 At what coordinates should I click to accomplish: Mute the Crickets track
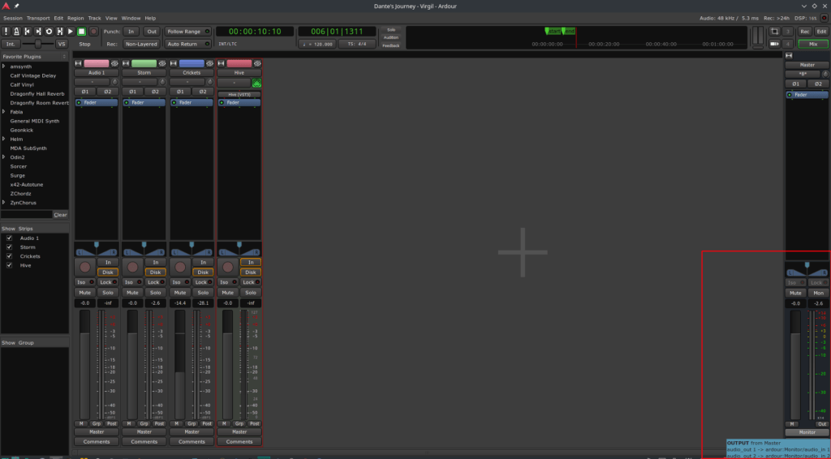click(179, 292)
